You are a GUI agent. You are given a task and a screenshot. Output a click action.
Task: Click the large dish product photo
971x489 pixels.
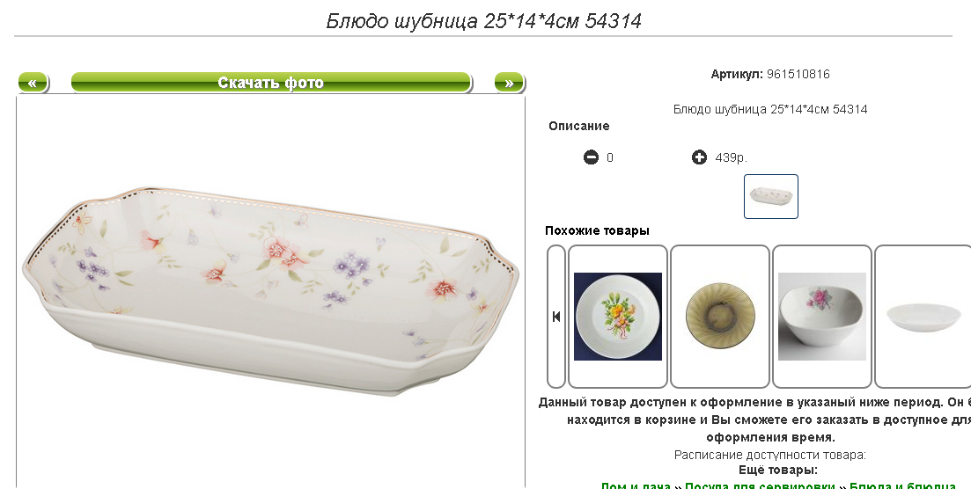pos(270,291)
